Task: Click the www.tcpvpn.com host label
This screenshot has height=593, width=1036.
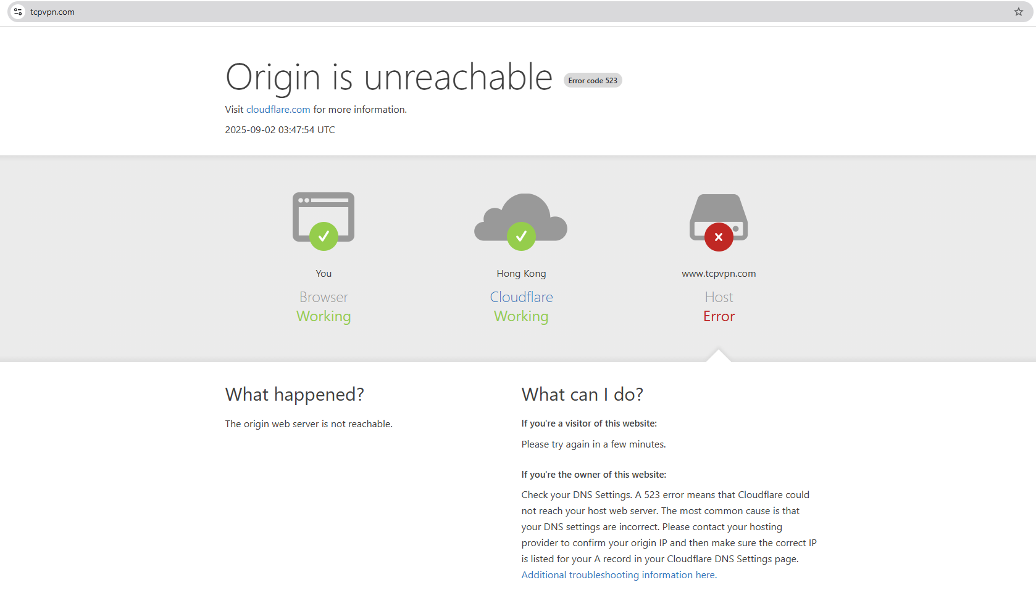Action: (719, 274)
